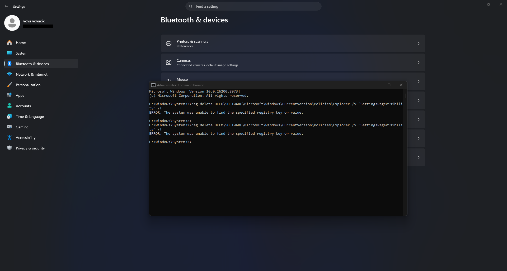
Task: Expand the Printers & scanners chevron
Action: (x=419, y=43)
